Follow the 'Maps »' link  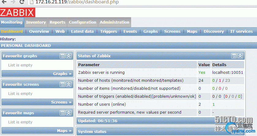tap(64, 131)
